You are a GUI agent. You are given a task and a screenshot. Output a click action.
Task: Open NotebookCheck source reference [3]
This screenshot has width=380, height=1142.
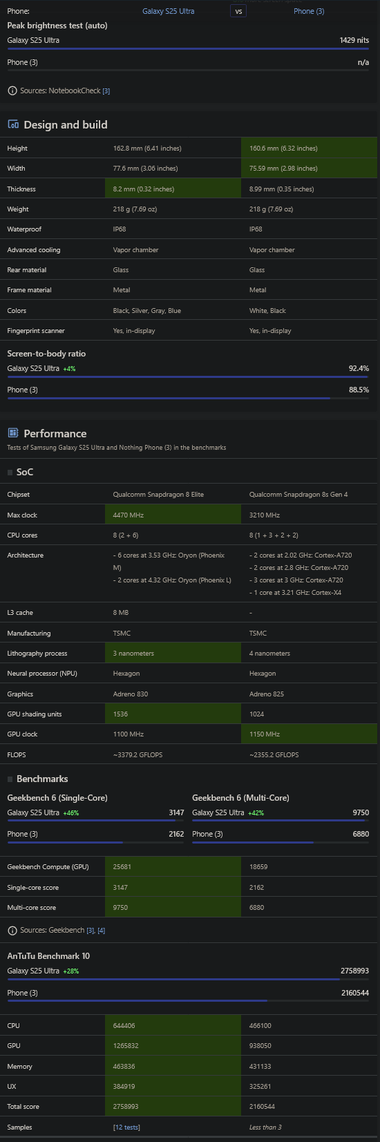click(x=106, y=91)
